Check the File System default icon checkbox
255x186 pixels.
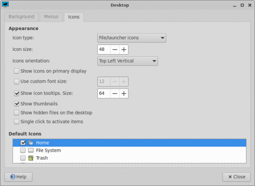23,150
